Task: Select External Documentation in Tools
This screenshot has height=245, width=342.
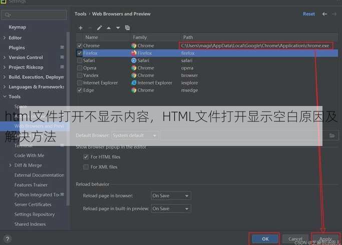Action: coord(39,175)
